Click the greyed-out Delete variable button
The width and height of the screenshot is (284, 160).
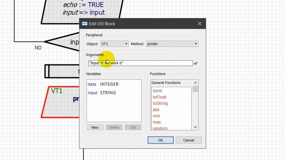coord(114,128)
